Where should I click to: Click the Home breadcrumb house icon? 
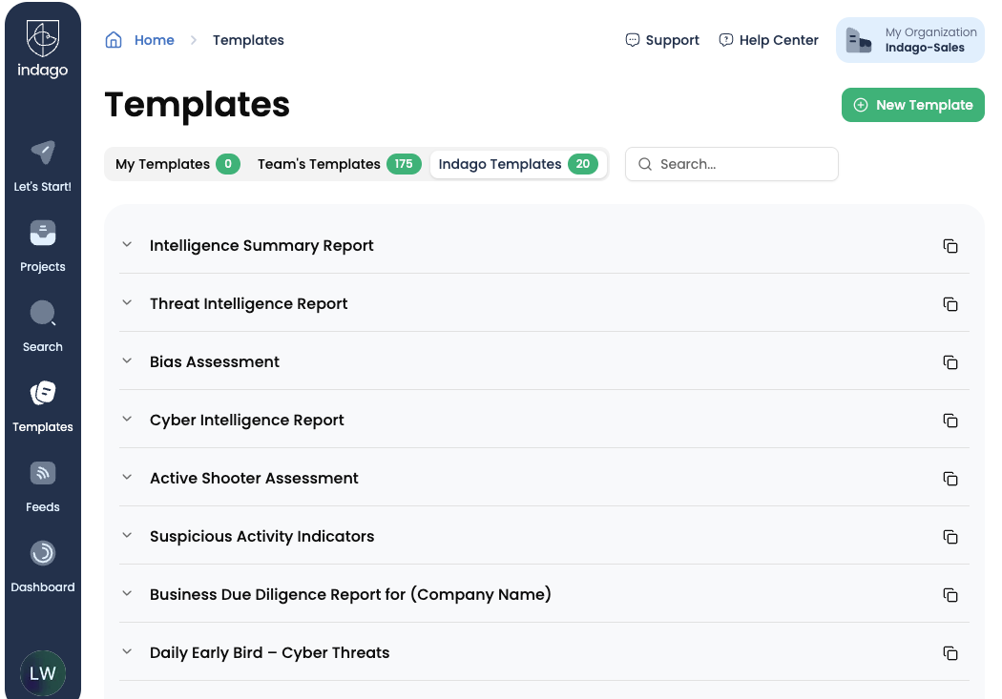click(x=114, y=40)
